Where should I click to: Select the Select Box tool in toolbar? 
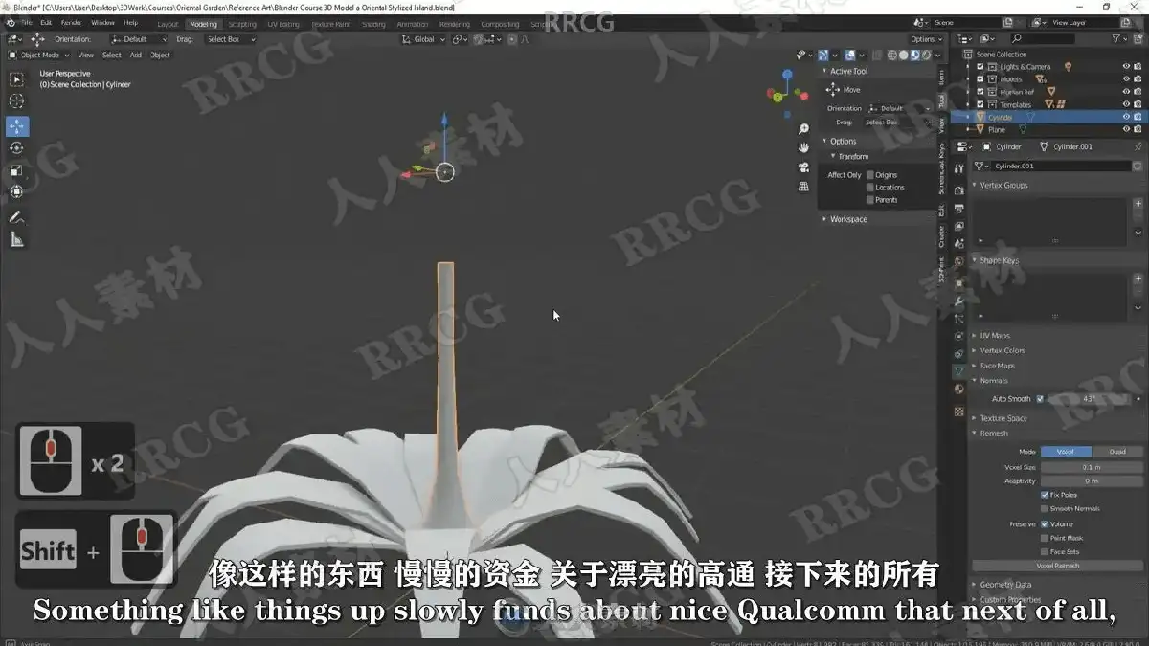[x=16, y=79]
